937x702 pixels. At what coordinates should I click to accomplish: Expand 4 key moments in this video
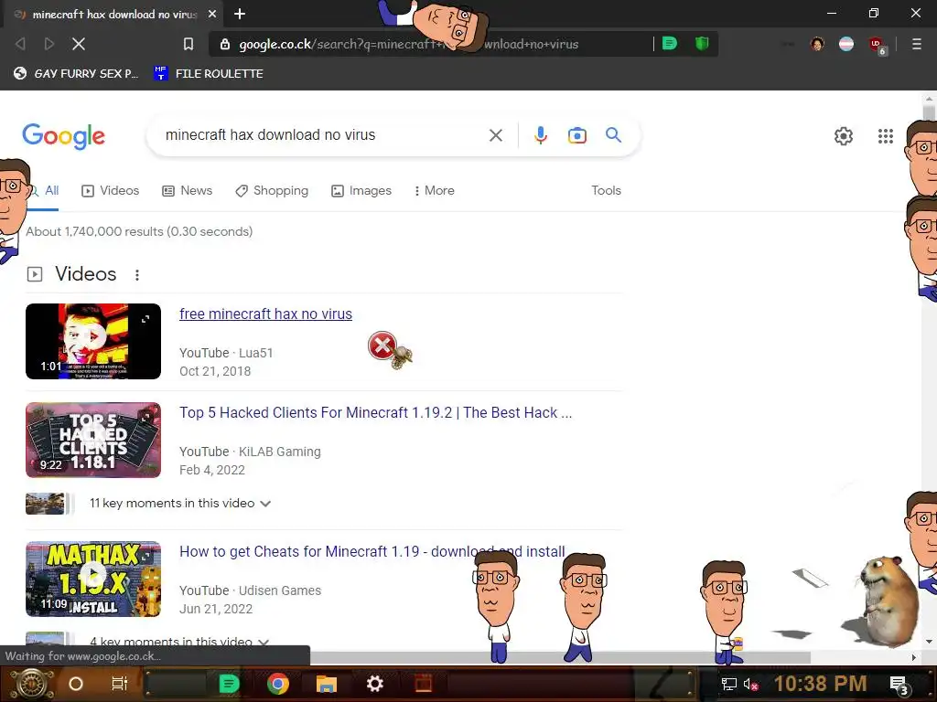(179, 641)
